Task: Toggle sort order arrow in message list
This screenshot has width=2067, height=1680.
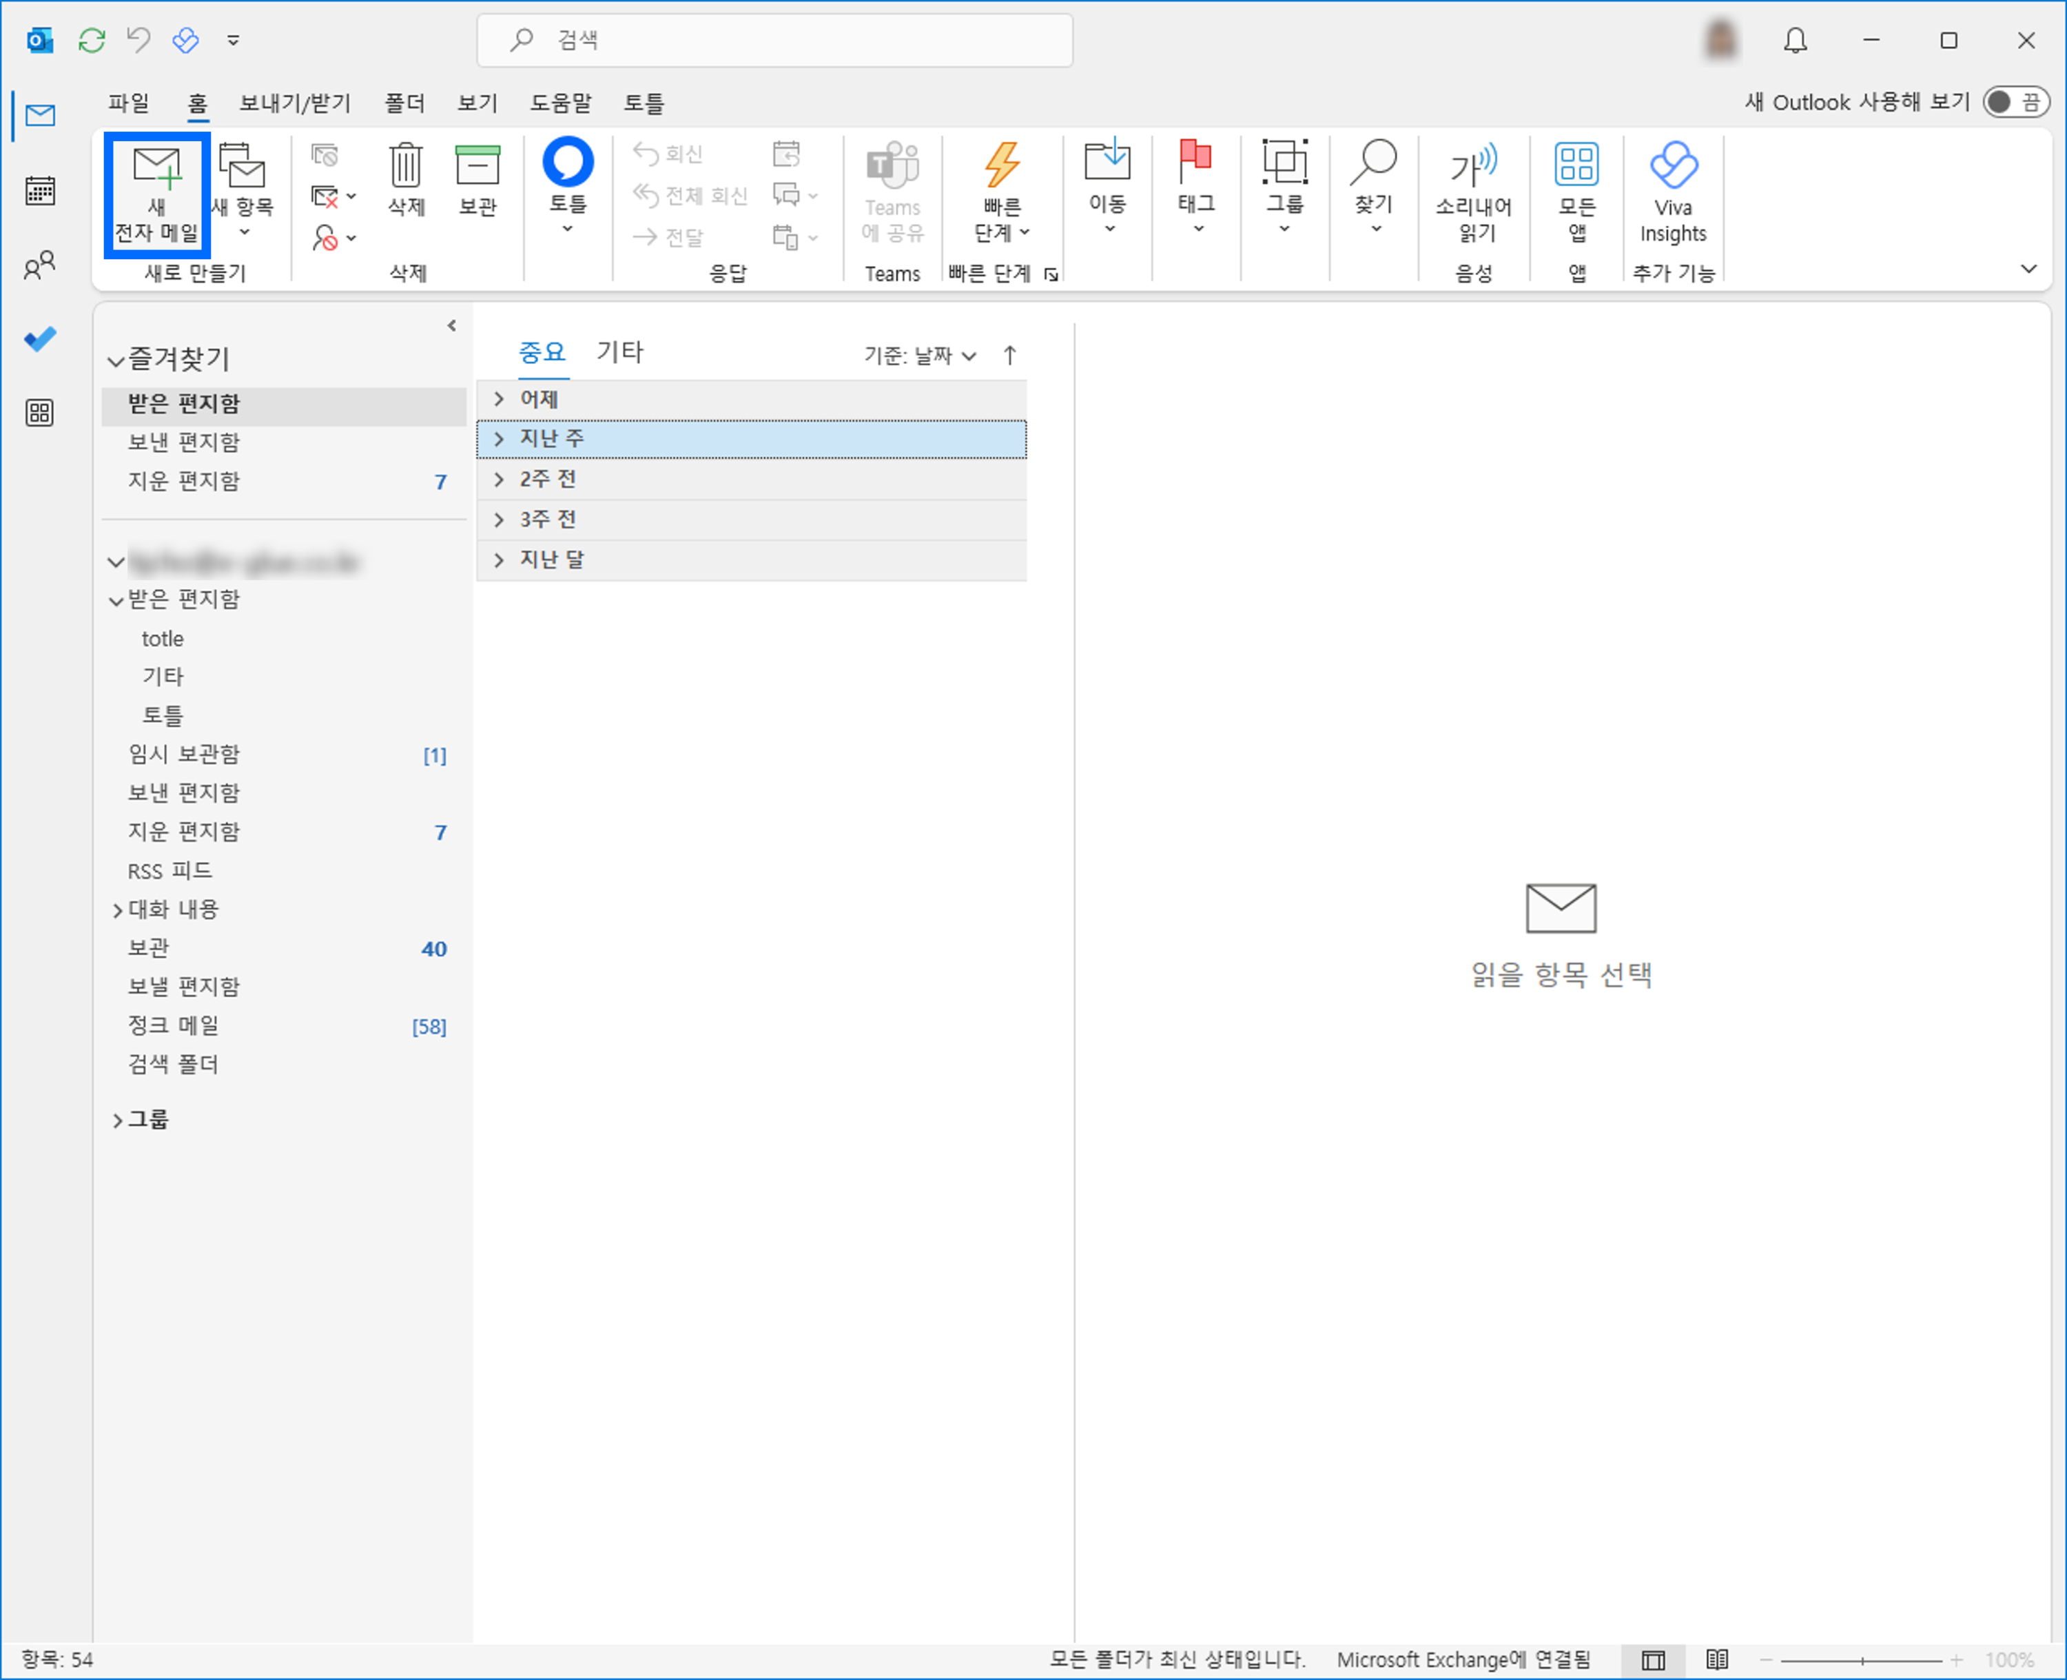Action: coord(1009,355)
